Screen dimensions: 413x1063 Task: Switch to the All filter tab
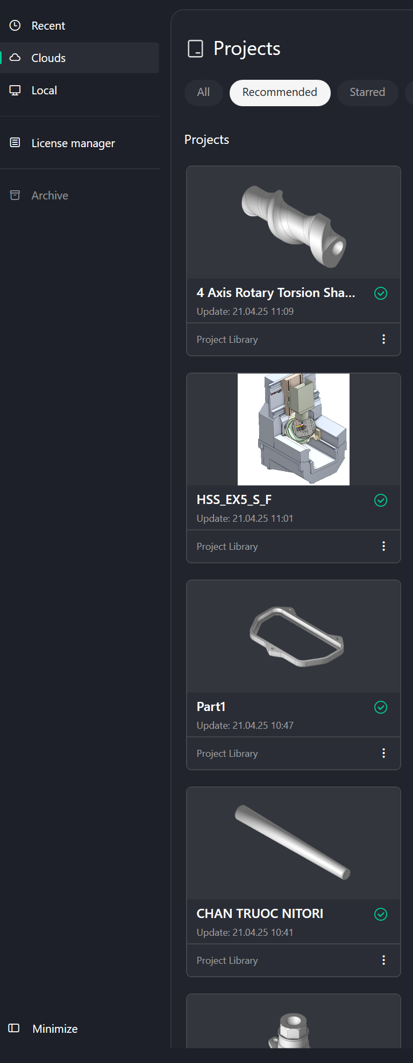203,92
